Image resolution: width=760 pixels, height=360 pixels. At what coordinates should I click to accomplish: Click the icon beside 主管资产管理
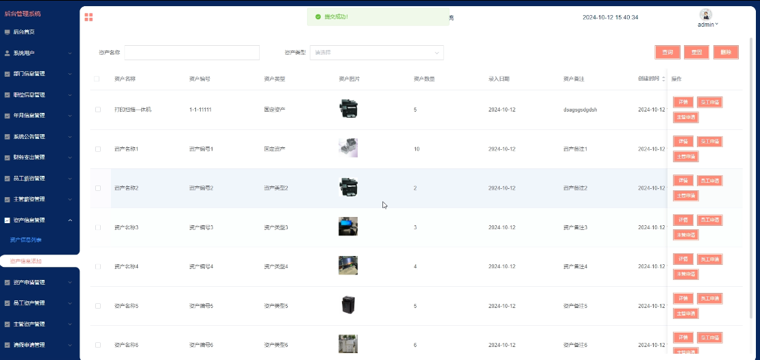(x=8, y=324)
